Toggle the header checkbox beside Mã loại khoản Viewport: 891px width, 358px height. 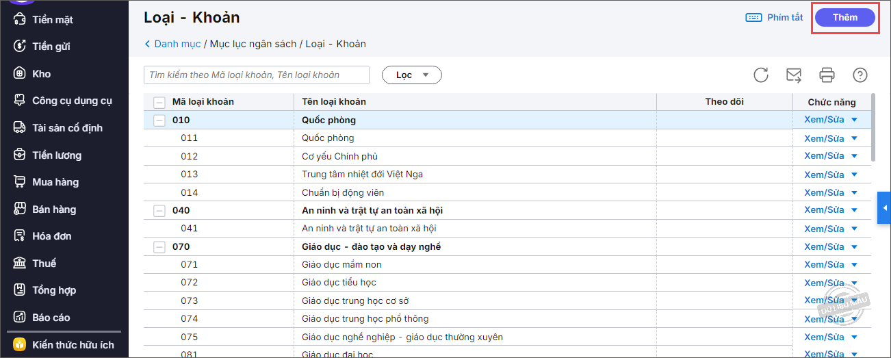[x=159, y=103]
